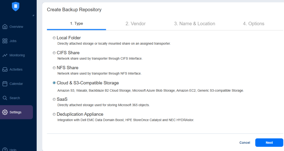Click the Next button
The width and height of the screenshot is (284, 151).
[x=269, y=143]
